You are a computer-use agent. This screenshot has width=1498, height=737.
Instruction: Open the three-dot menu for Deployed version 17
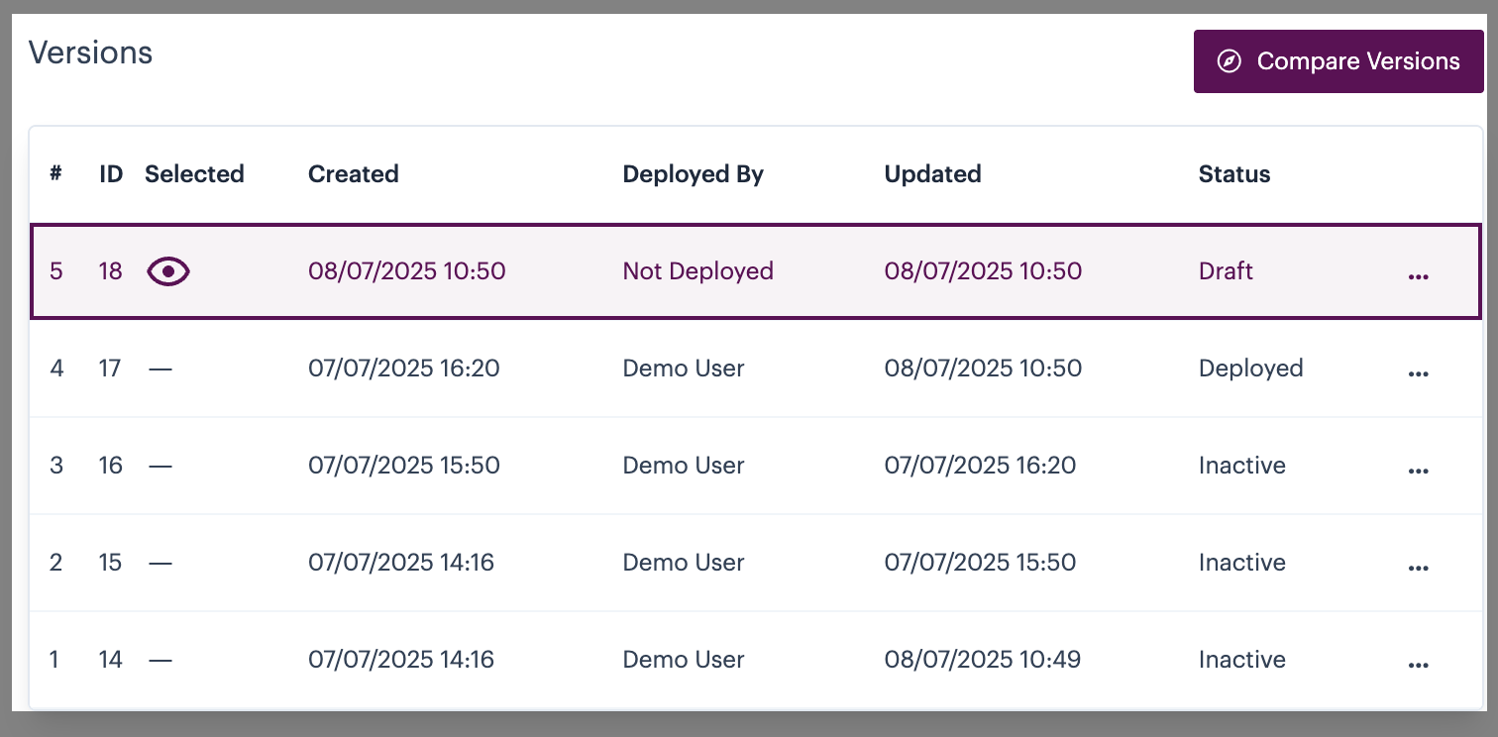1418,373
